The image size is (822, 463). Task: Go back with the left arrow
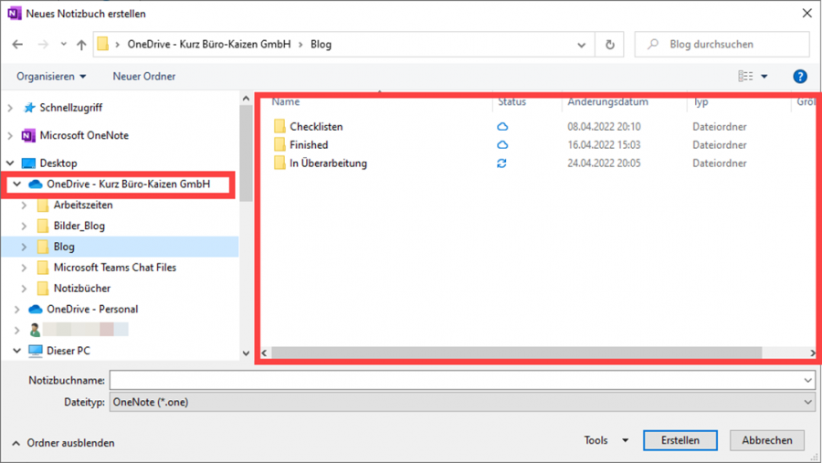[17, 45]
